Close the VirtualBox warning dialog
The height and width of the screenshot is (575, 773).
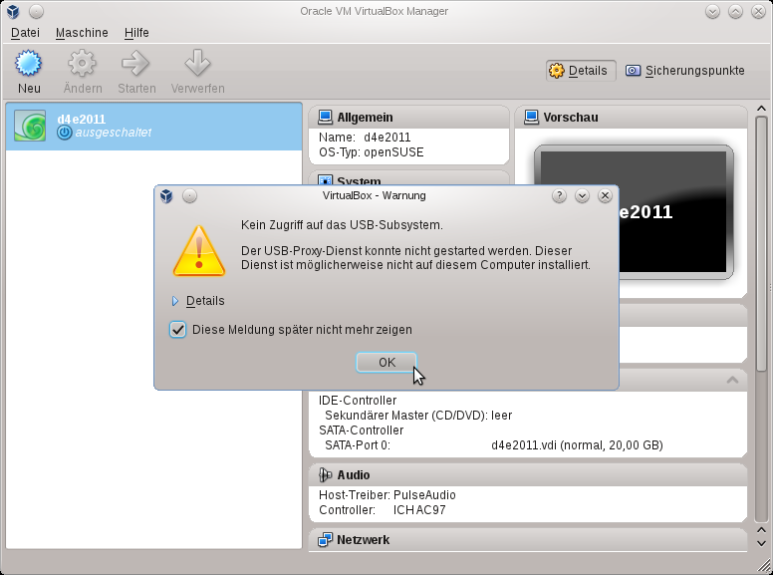coord(605,195)
